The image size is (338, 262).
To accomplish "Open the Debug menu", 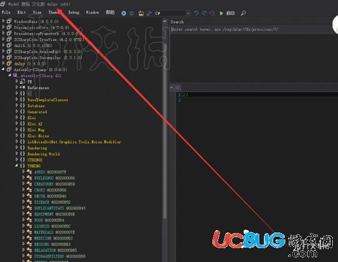I will click(x=74, y=13).
